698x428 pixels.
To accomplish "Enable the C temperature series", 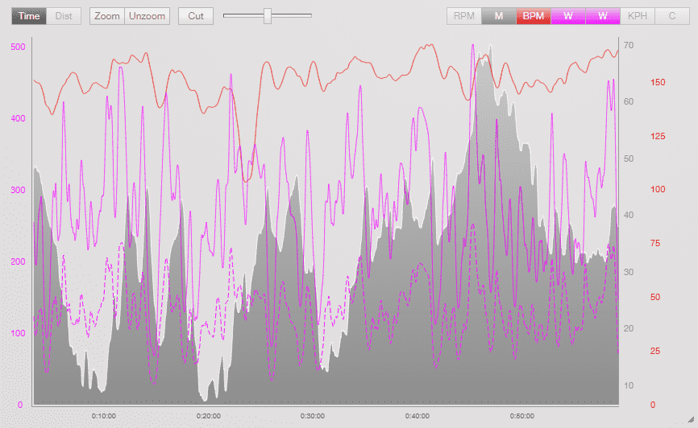I will pos(671,16).
